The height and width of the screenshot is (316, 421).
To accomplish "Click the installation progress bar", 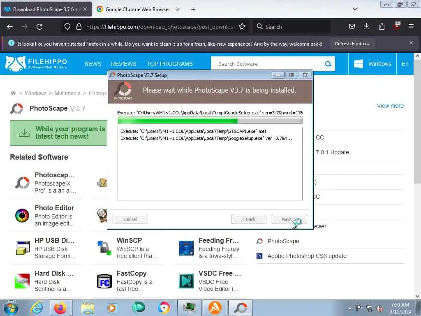I will [210, 121].
